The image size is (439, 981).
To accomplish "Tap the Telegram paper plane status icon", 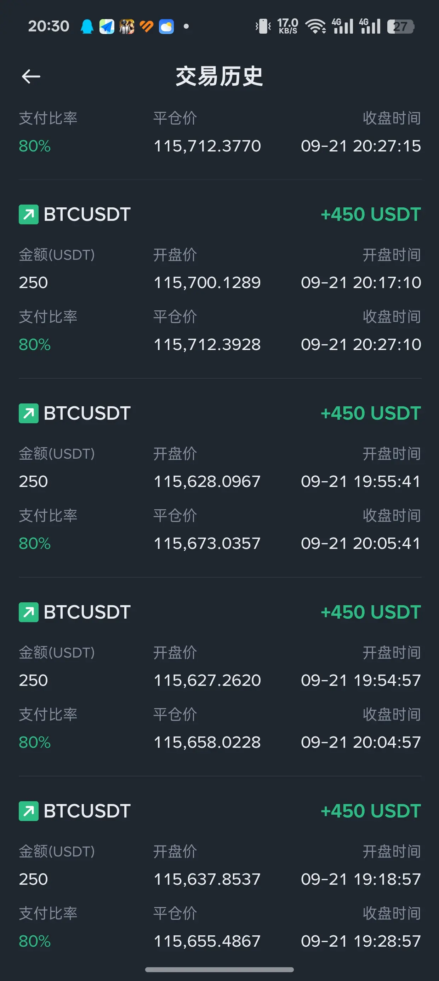I will pos(107,26).
